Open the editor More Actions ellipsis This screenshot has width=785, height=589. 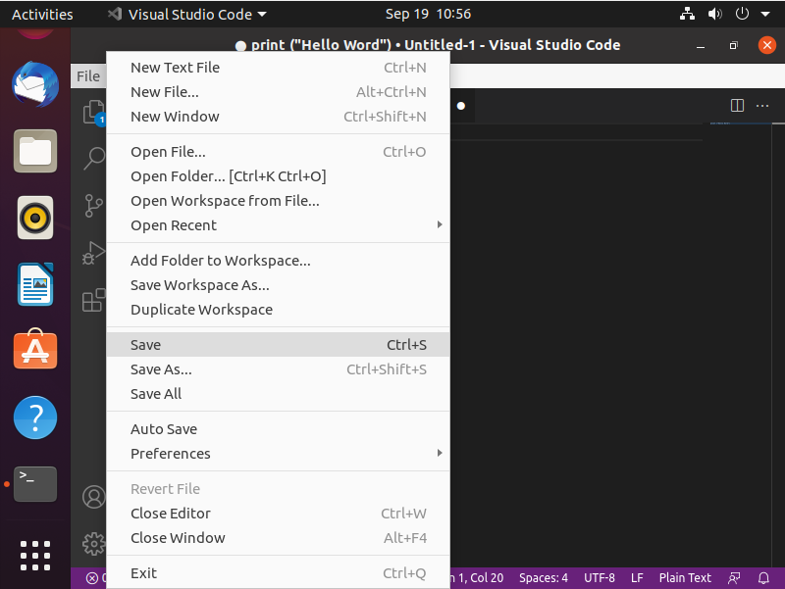762,106
